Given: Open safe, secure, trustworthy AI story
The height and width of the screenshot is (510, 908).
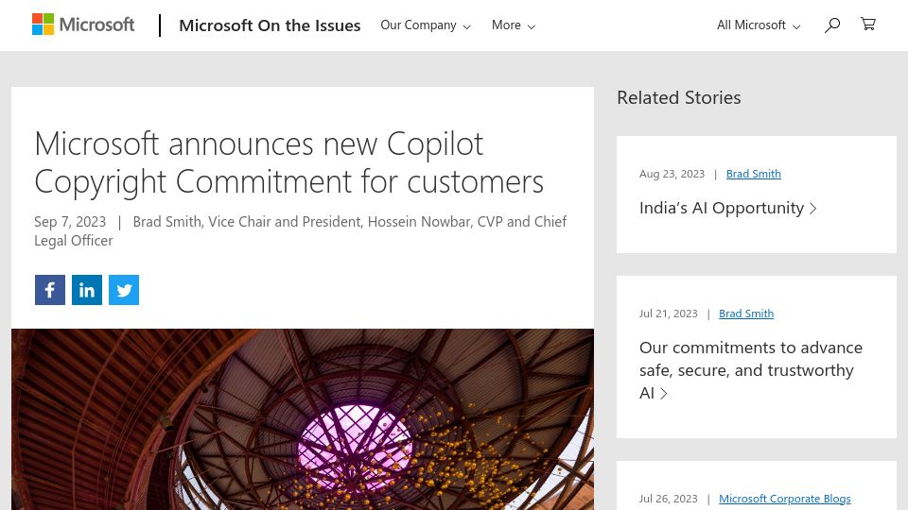Looking at the screenshot, I should (750, 370).
